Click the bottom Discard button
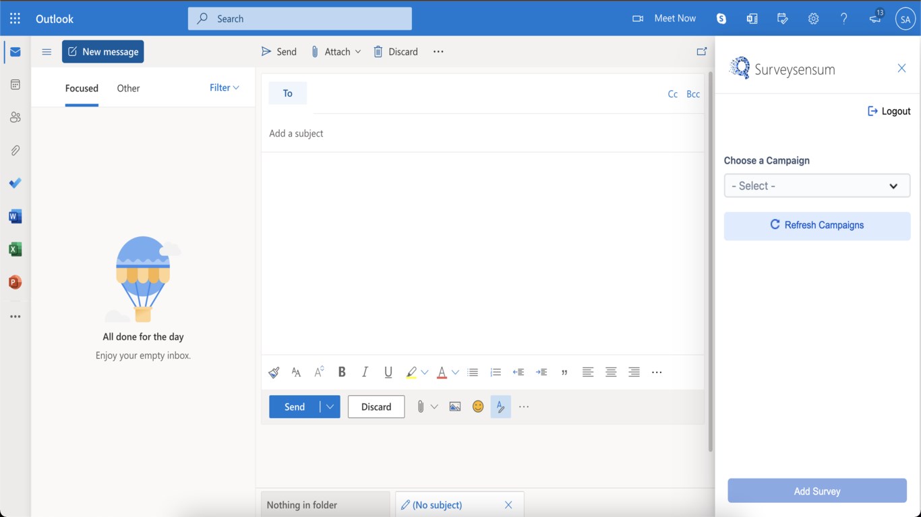921x517 pixels. click(376, 407)
